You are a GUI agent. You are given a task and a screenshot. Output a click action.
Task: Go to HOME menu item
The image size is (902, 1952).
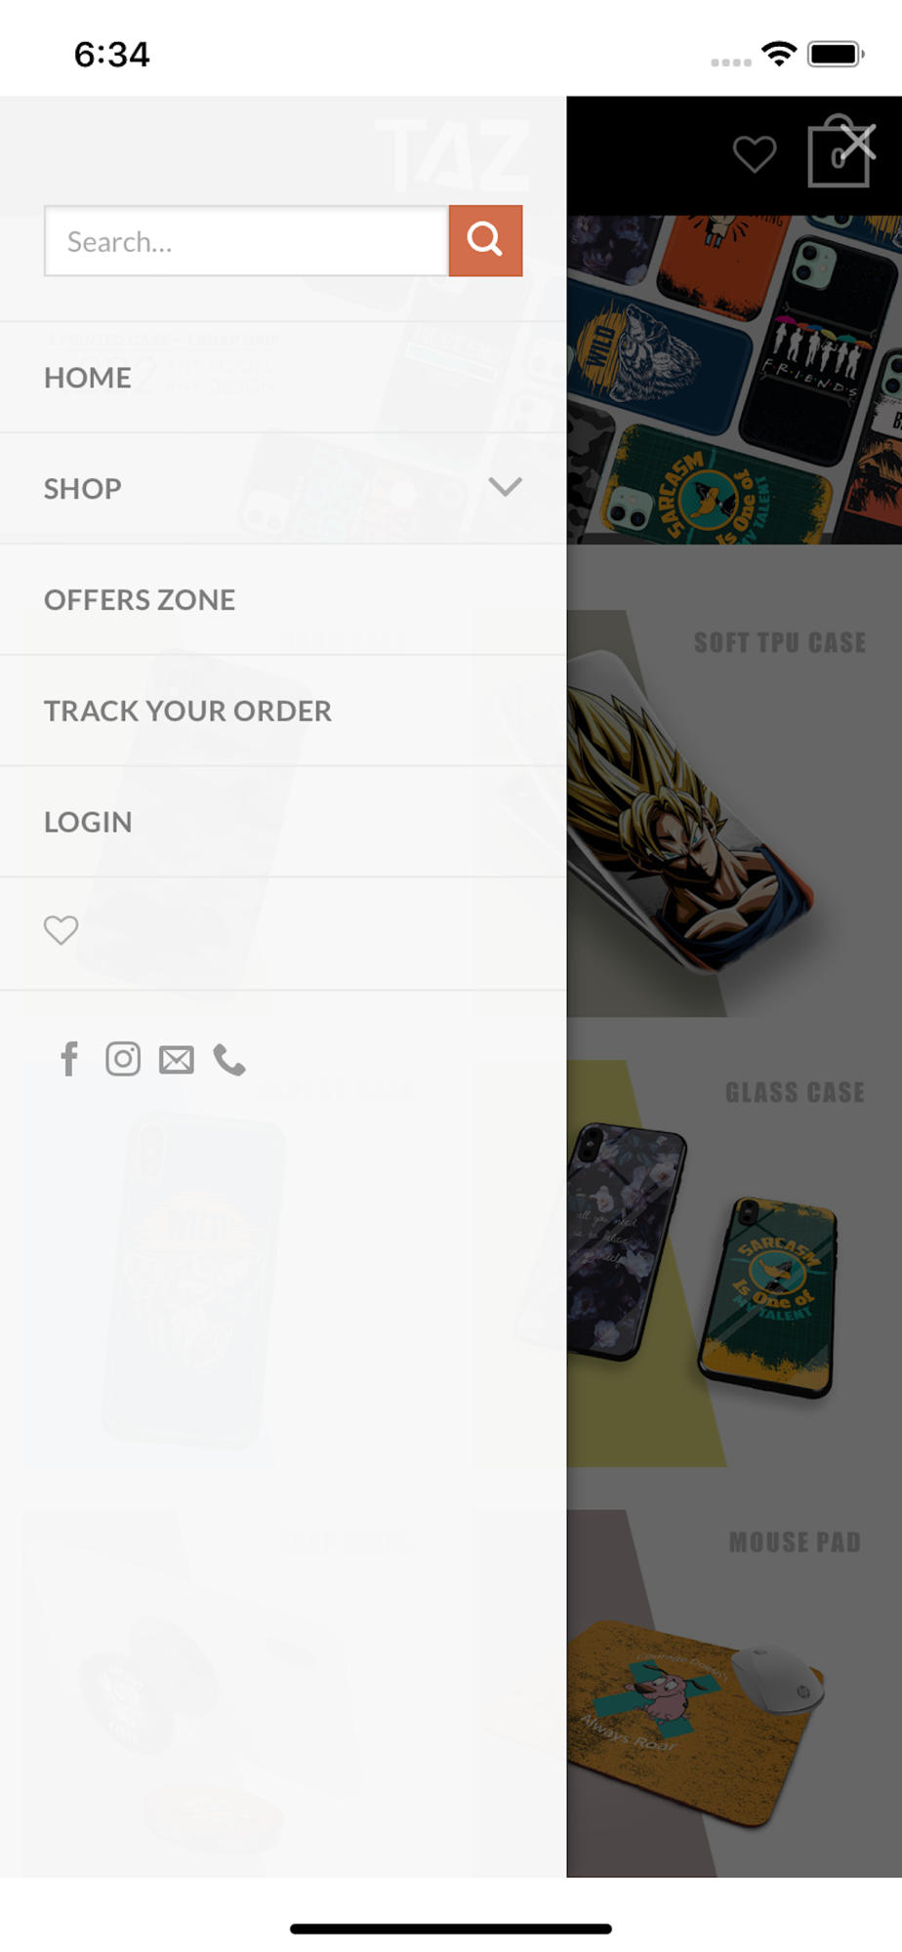(x=88, y=378)
